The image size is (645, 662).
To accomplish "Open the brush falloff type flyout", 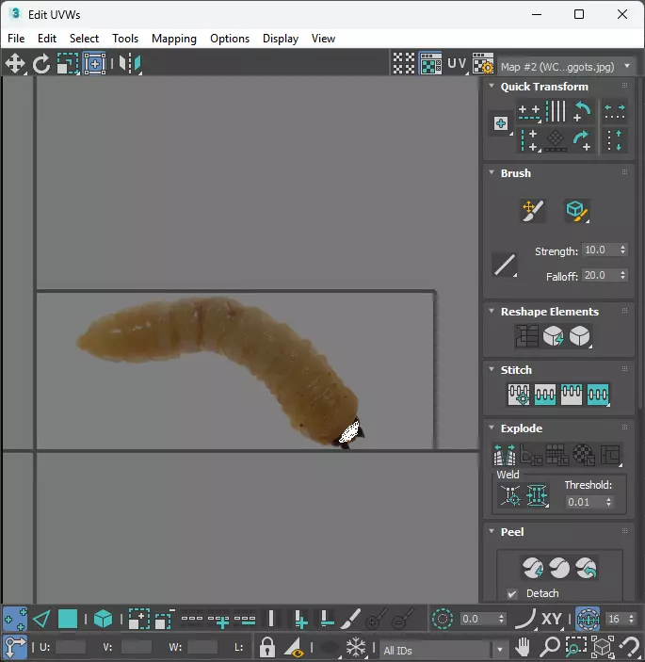I will point(505,265).
